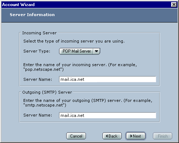Select the POP Mail Server combo box text
Image resolution: width=179 pixels, height=143 pixels.
click(77, 51)
